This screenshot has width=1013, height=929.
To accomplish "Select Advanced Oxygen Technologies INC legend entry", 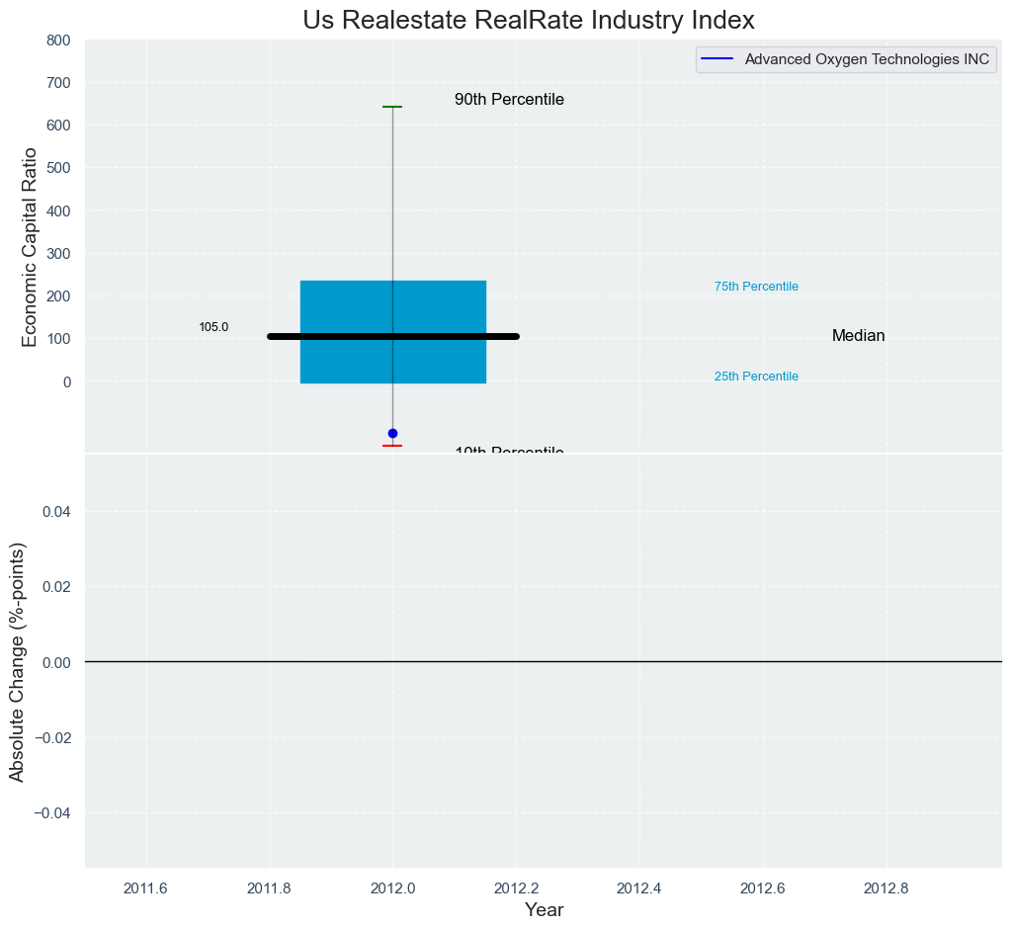I will 866,59.
